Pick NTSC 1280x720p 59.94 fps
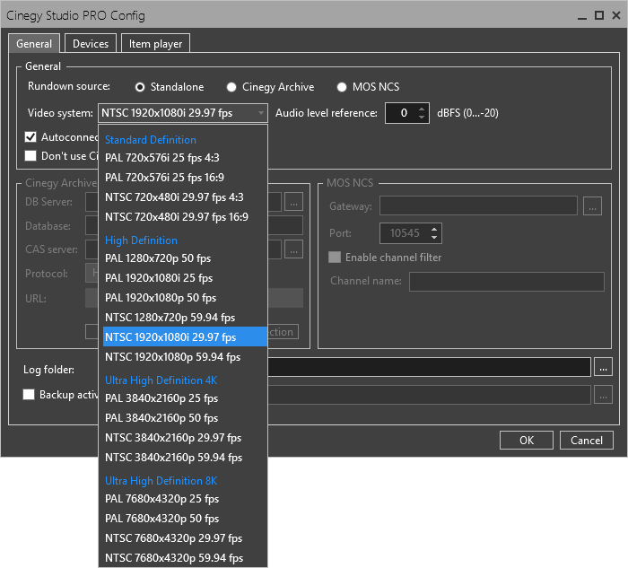The width and height of the screenshot is (628, 568). [x=183, y=318]
